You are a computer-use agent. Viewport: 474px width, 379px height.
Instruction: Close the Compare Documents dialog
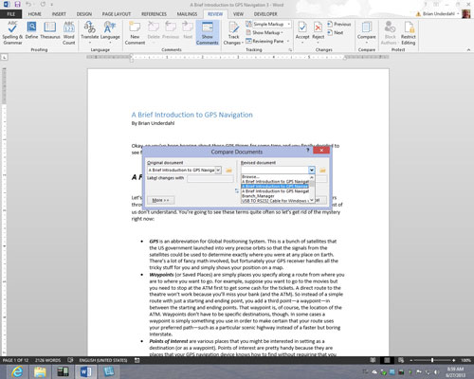tap(321, 151)
